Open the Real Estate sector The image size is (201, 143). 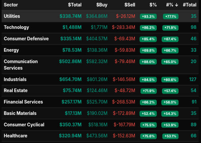tap(15, 91)
